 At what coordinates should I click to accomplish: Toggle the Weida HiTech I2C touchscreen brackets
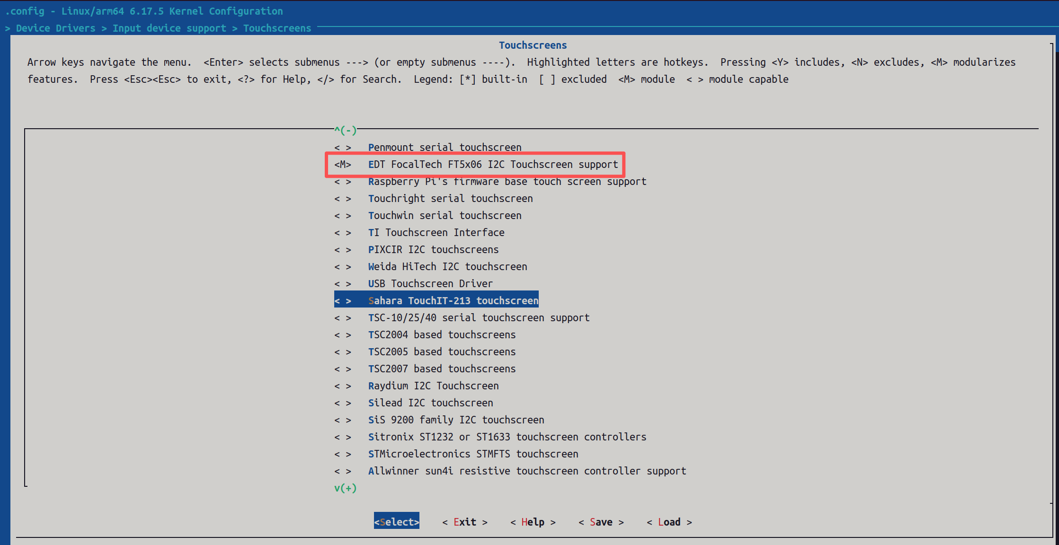click(343, 267)
